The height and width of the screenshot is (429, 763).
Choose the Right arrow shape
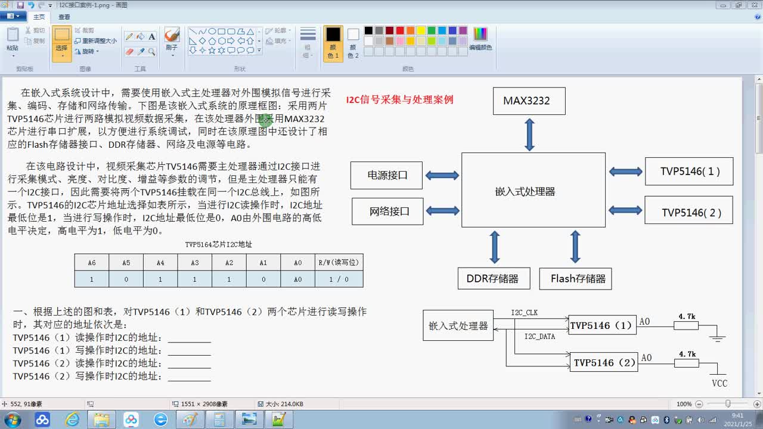click(x=231, y=41)
